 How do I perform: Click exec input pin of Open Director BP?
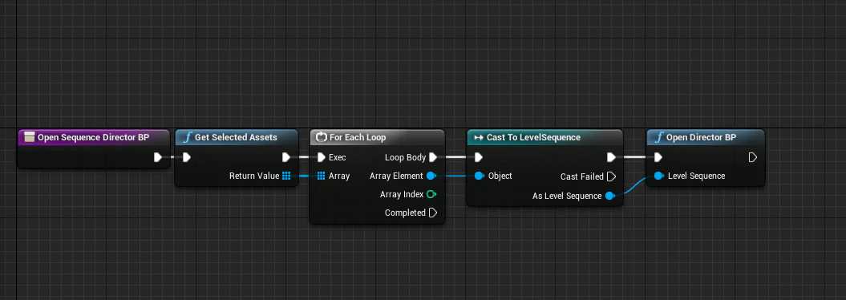pyautogui.click(x=658, y=157)
